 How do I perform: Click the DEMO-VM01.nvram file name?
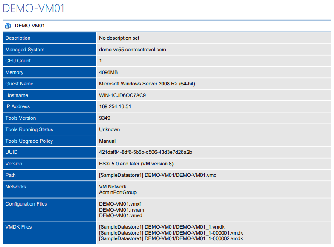[x=122, y=210]
